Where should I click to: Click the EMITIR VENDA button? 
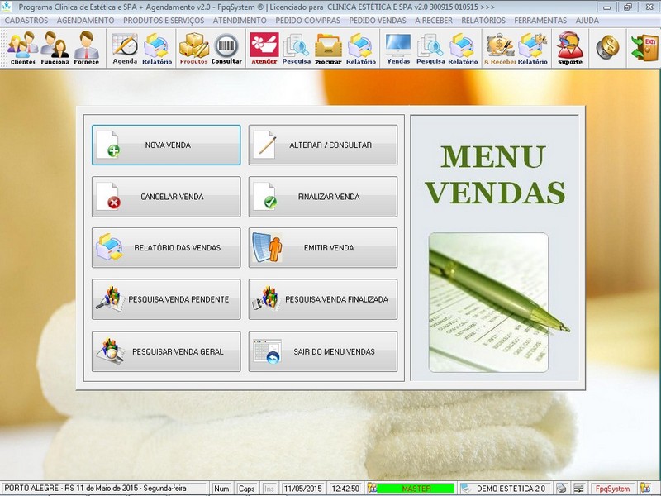(323, 247)
